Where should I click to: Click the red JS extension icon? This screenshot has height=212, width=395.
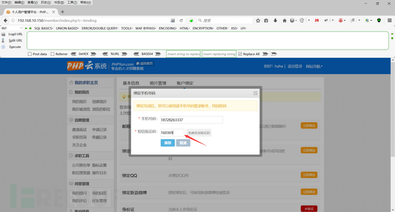point(317,21)
